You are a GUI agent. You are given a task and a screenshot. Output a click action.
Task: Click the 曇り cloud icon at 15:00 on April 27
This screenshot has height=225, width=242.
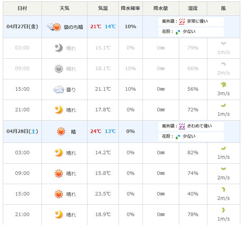coord(58,90)
